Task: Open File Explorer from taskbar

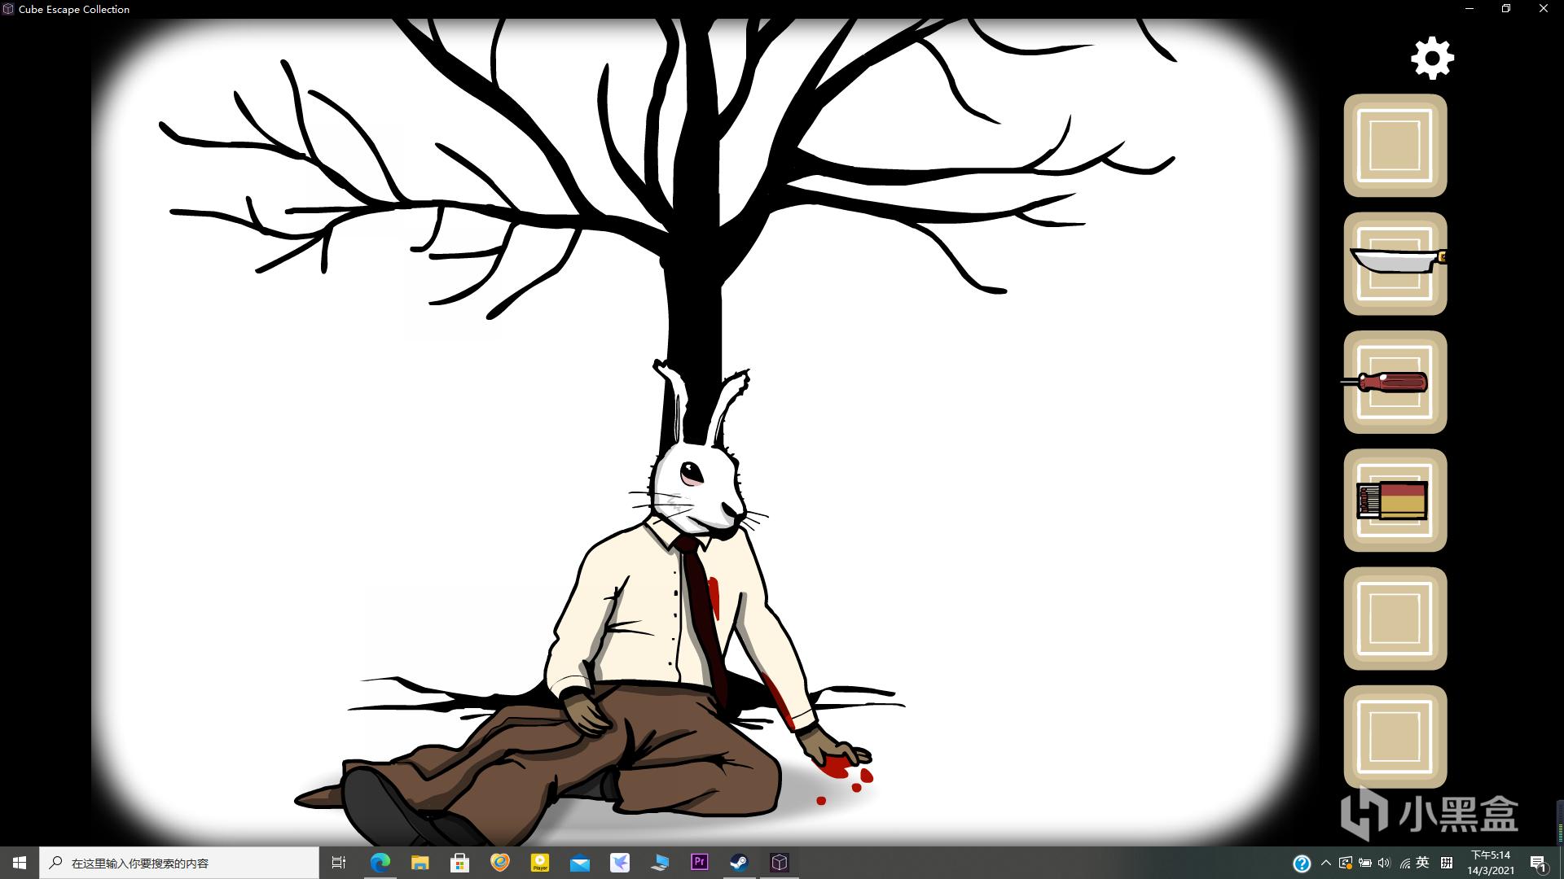Action: (x=420, y=863)
